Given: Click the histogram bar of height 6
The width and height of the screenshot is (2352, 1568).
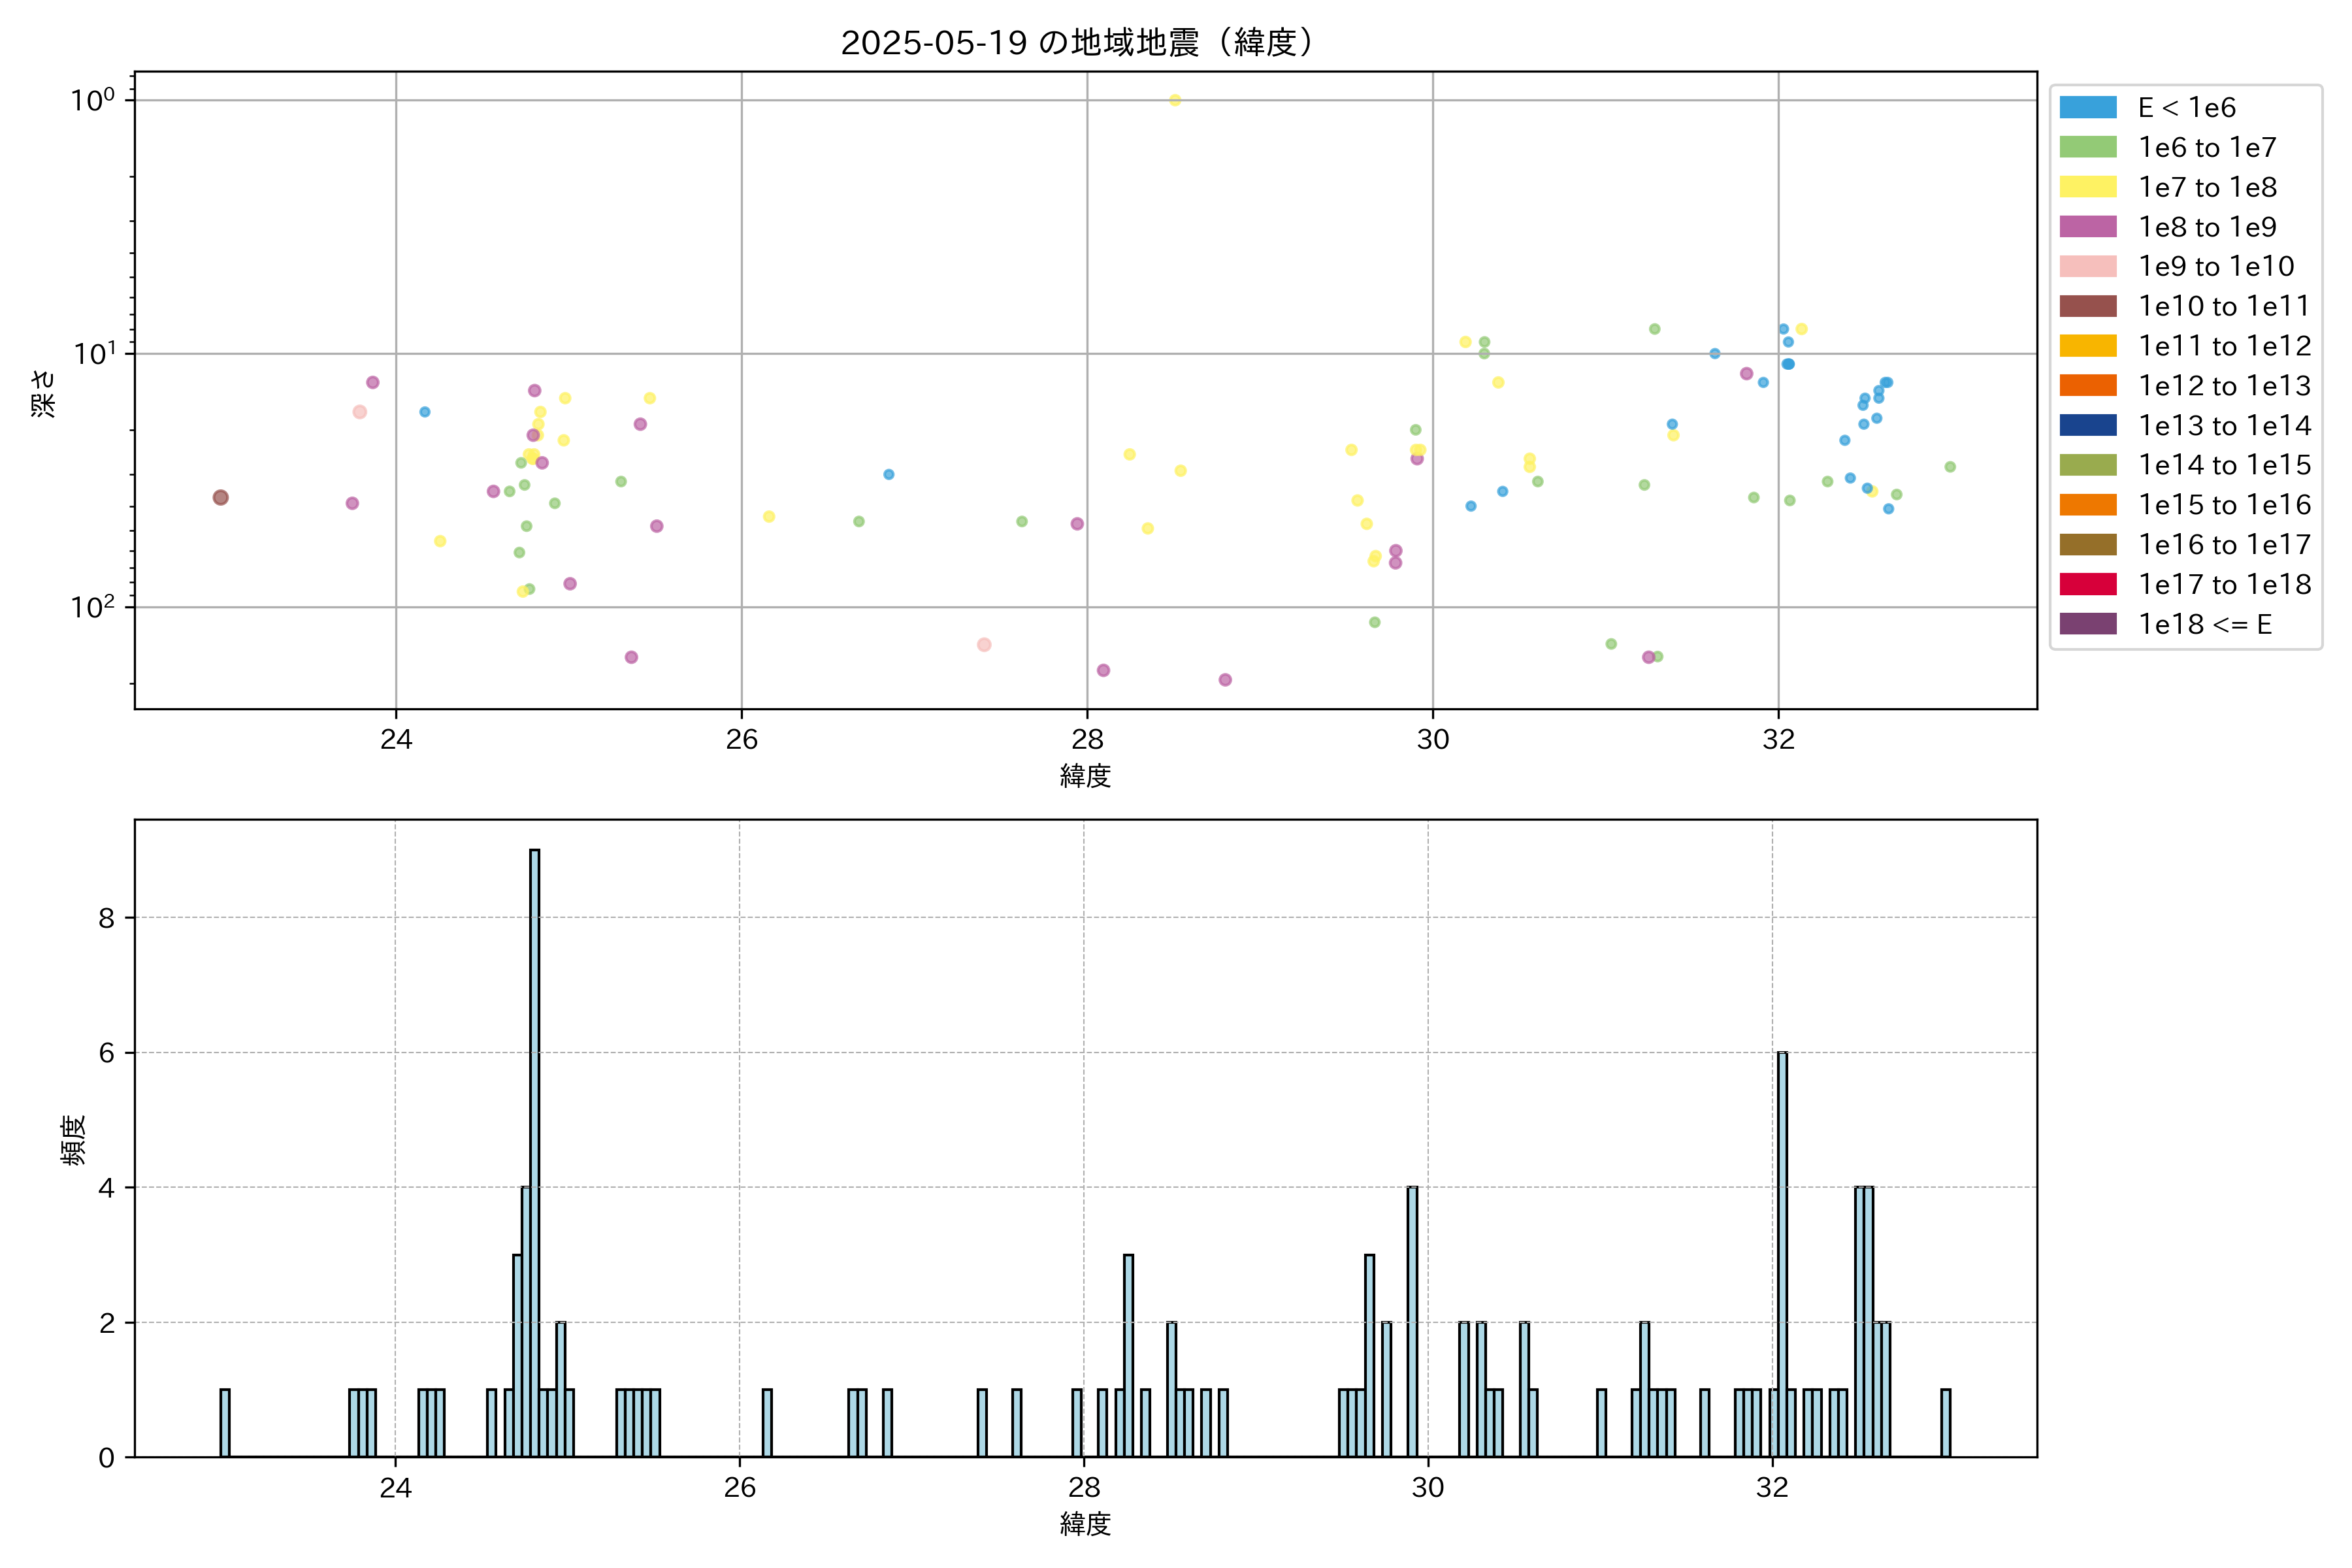Looking at the screenshot, I should pos(1782,1254).
